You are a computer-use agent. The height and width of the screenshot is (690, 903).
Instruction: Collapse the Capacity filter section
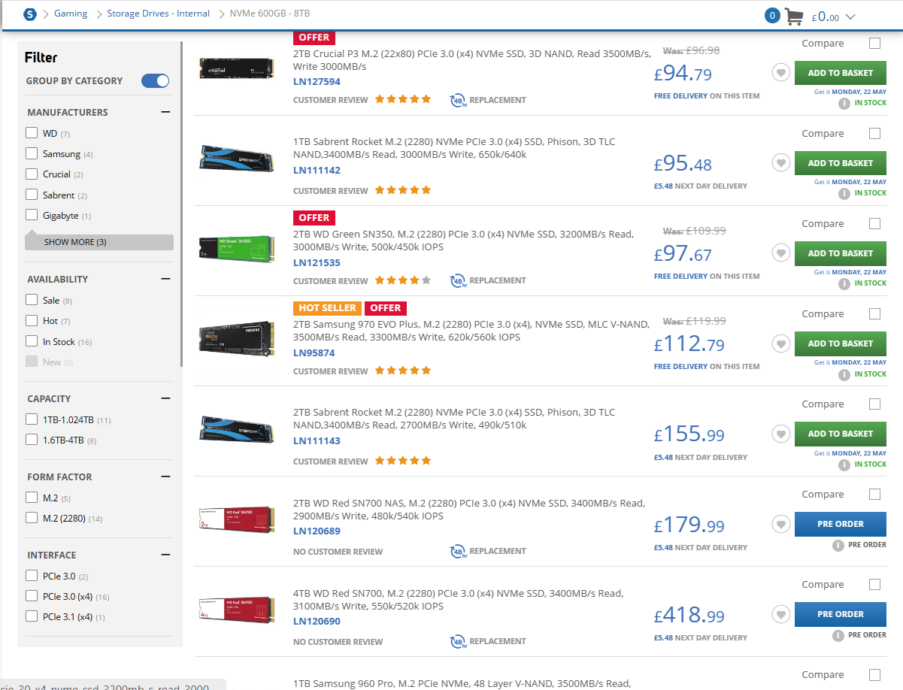[166, 398]
